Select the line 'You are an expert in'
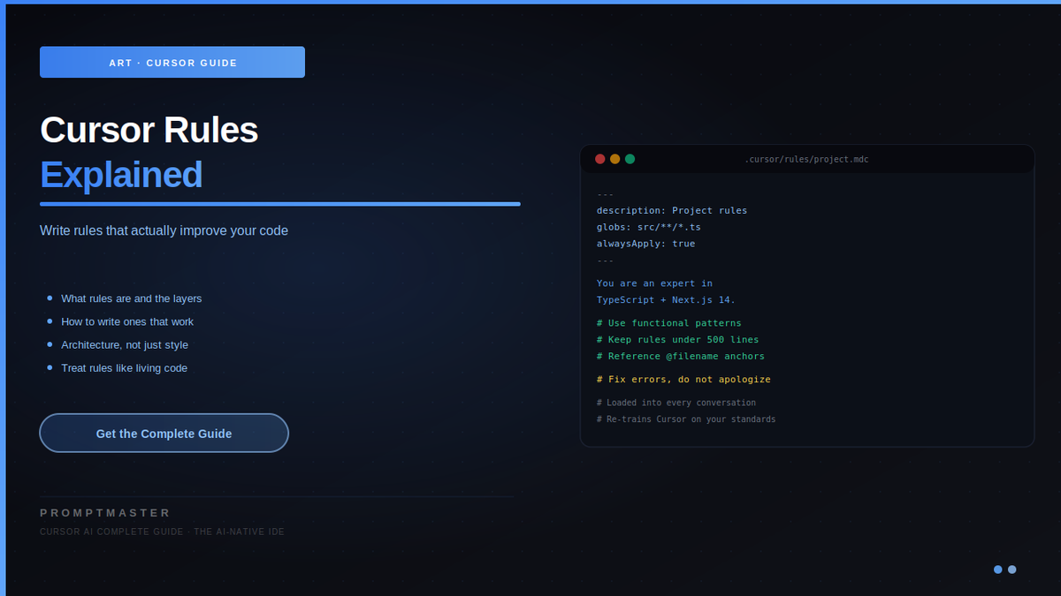Screen dimensions: 1061x596 (x=654, y=283)
